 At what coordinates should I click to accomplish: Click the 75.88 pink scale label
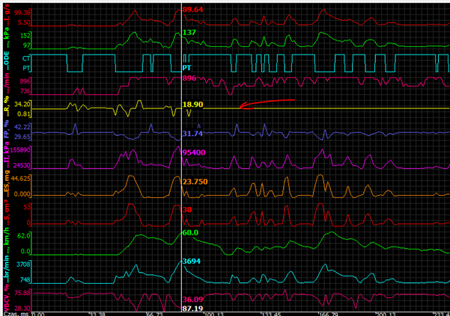(x=22, y=294)
